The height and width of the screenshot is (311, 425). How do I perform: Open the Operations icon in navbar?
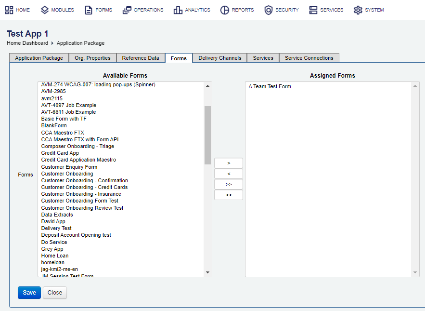[x=127, y=10]
